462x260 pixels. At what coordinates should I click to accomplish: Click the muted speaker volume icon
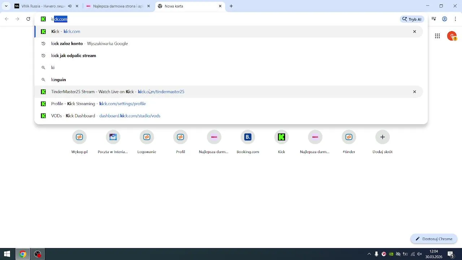click(x=419, y=254)
